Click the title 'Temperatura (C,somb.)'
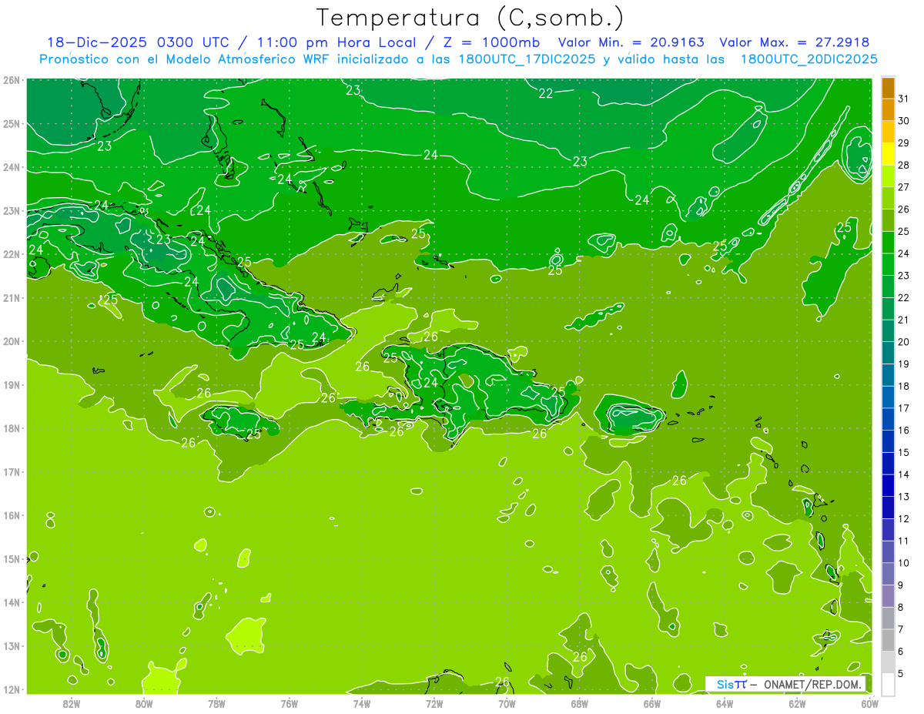 coord(470,18)
